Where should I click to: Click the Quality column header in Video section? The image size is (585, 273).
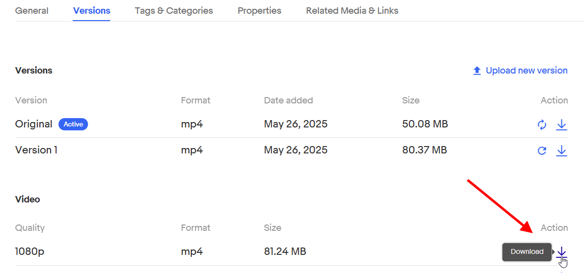click(x=30, y=227)
